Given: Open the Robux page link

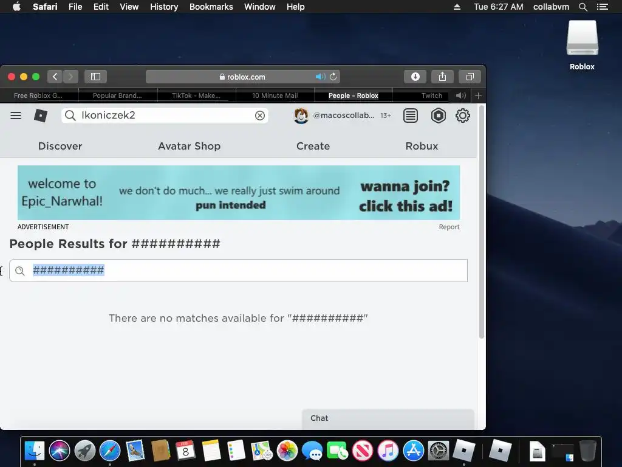Looking at the screenshot, I should tap(422, 146).
